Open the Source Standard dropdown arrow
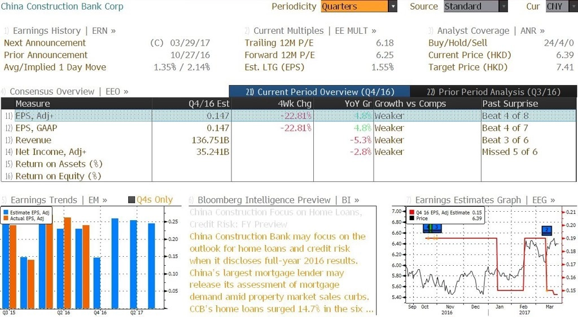The height and width of the screenshot is (317, 578). [503, 6]
